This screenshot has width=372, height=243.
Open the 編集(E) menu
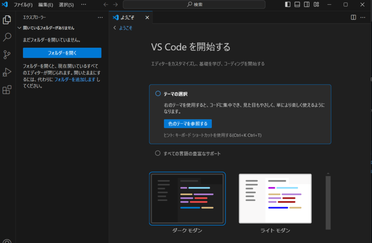pyautogui.click(x=46, y=5)
